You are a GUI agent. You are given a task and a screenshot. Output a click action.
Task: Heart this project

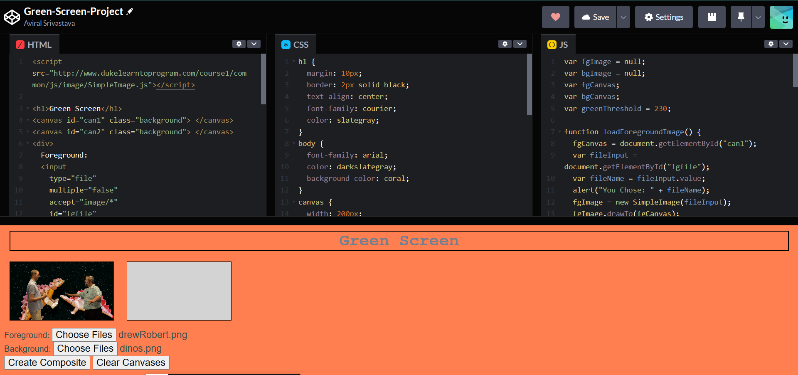pos(555,17)
